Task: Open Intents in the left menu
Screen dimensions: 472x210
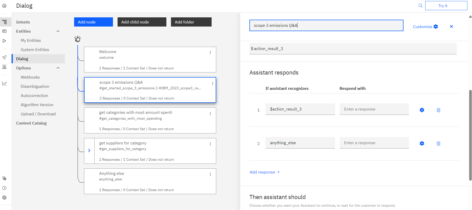Action: pyautogui.click(x=23, y=22)
